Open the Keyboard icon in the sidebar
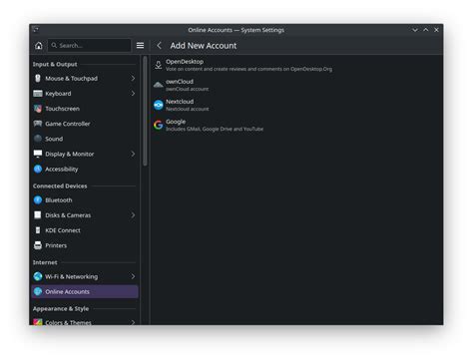This screenshot has width=473, height=360. pyautogui.click(x=38, y=94)
